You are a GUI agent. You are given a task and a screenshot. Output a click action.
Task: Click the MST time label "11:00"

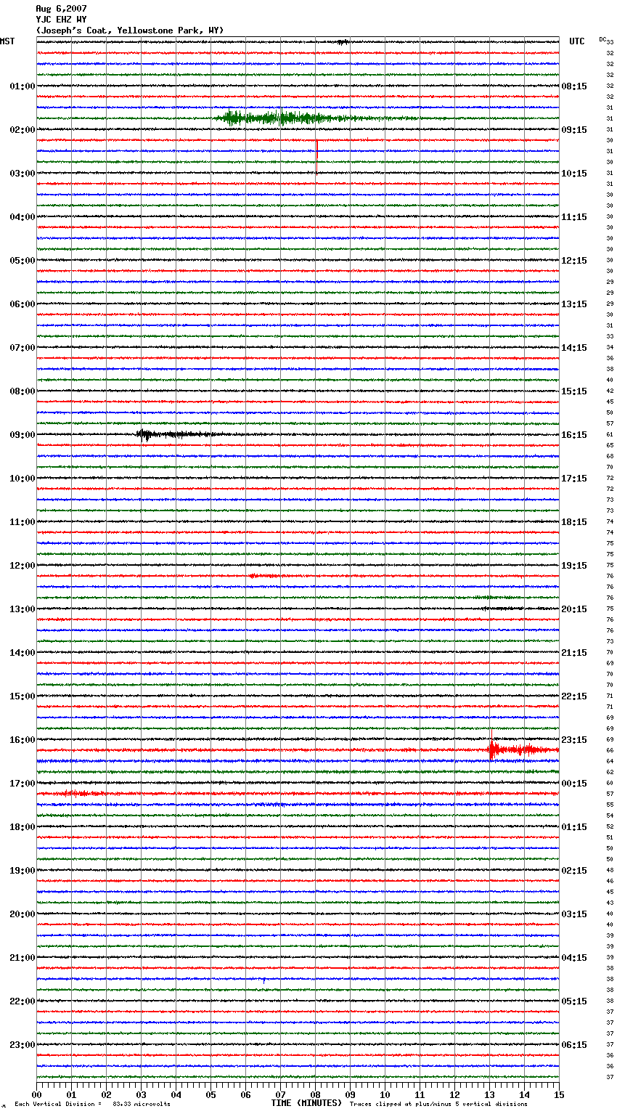click(x=23, y=522)
